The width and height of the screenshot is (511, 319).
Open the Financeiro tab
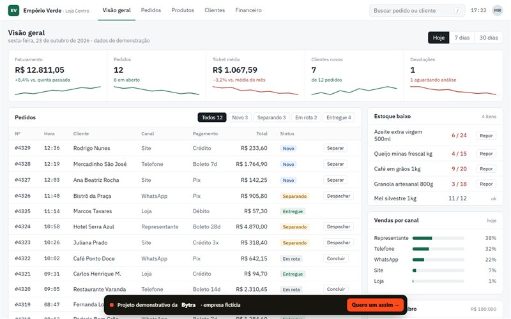[248, 10]
